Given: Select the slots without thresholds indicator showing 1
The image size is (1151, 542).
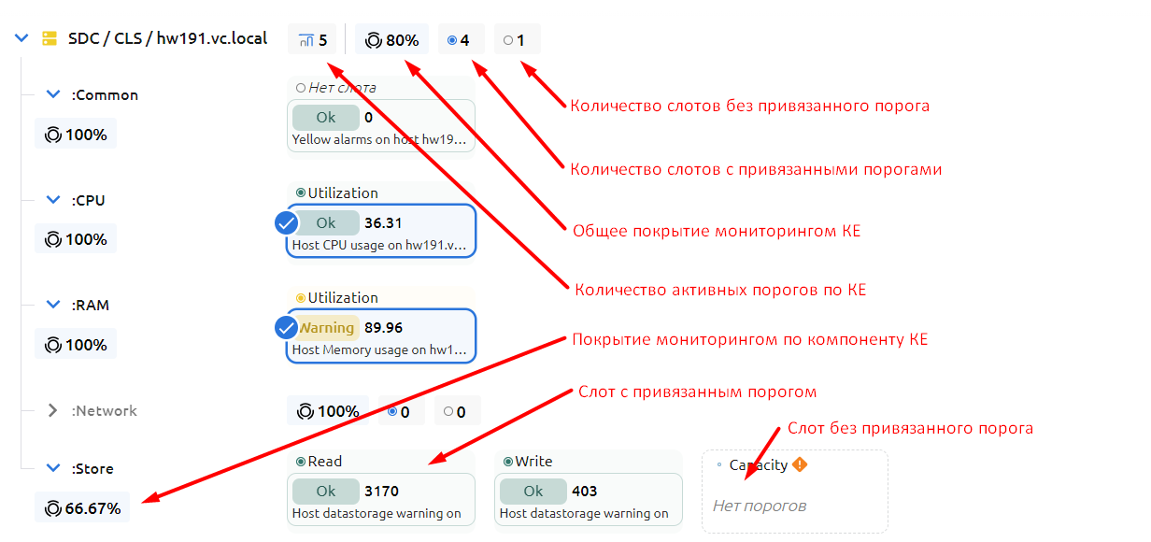Looking at the screenshot, I should (515, 40).
